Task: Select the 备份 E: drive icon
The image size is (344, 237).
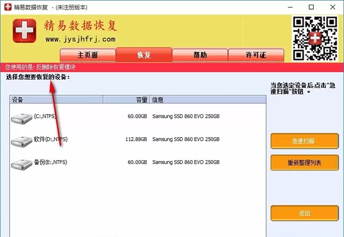Action: (x=22, y=164)
